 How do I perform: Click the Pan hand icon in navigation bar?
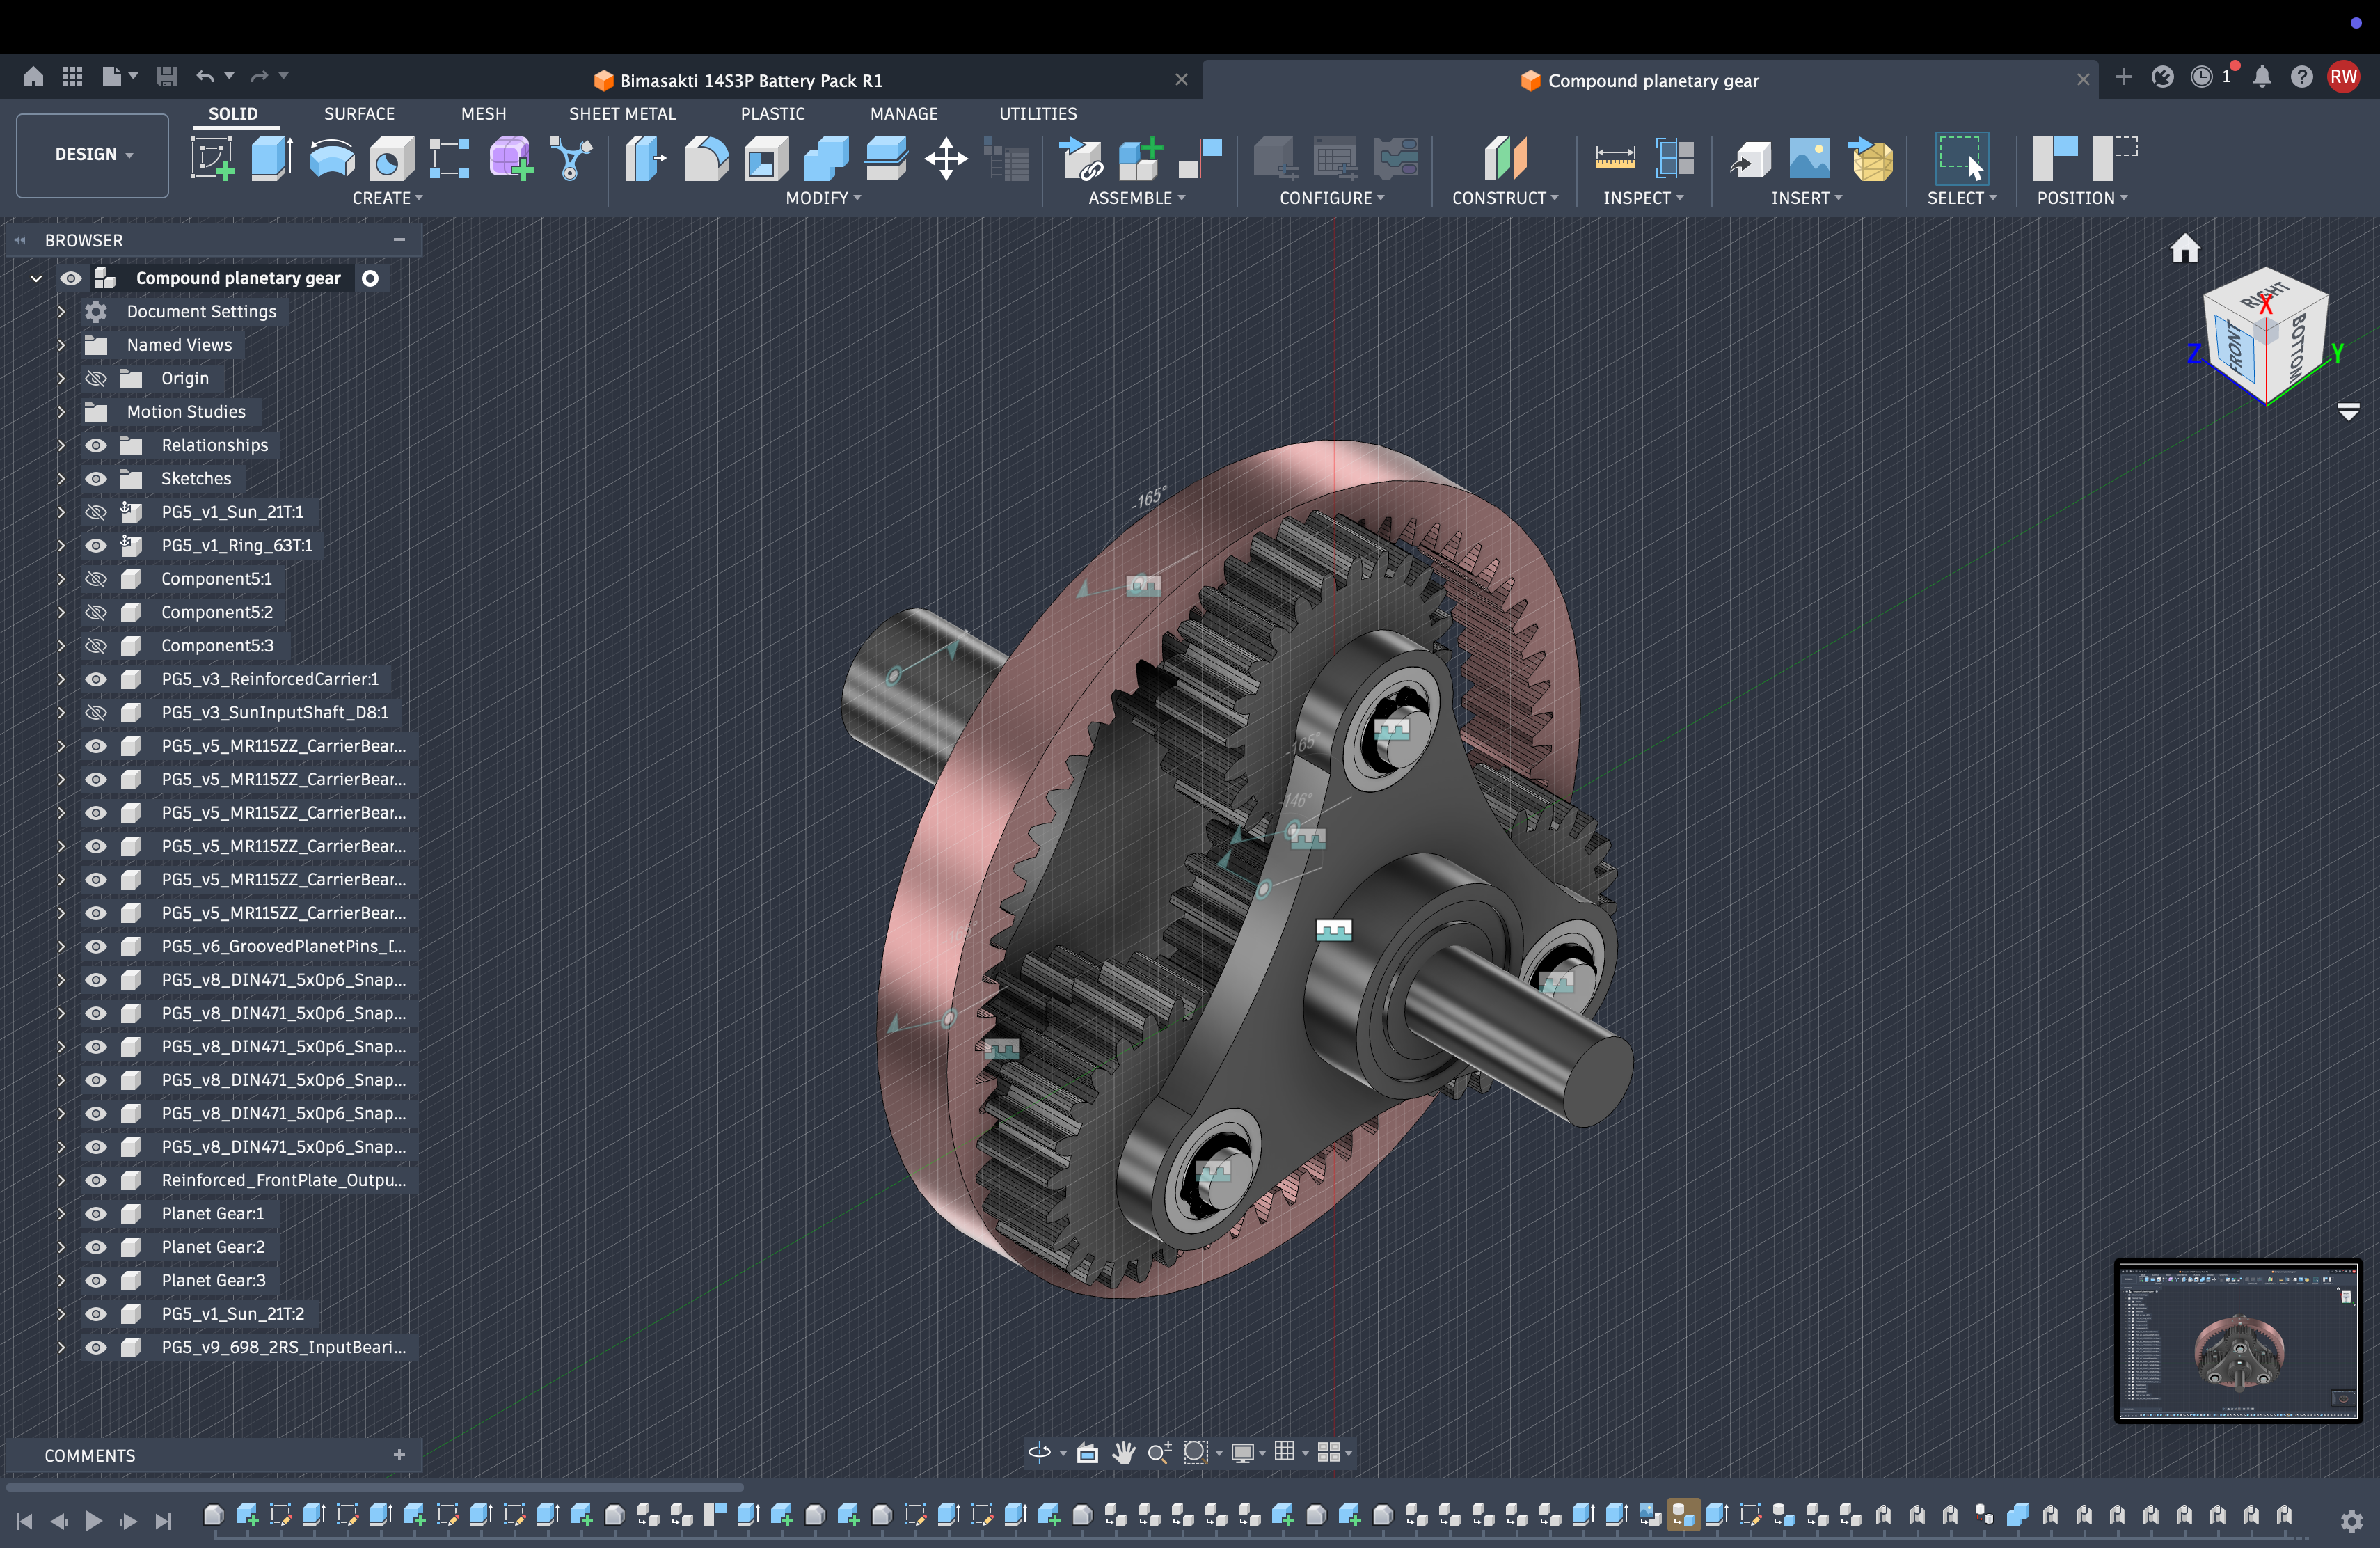click(1124, 1452)
